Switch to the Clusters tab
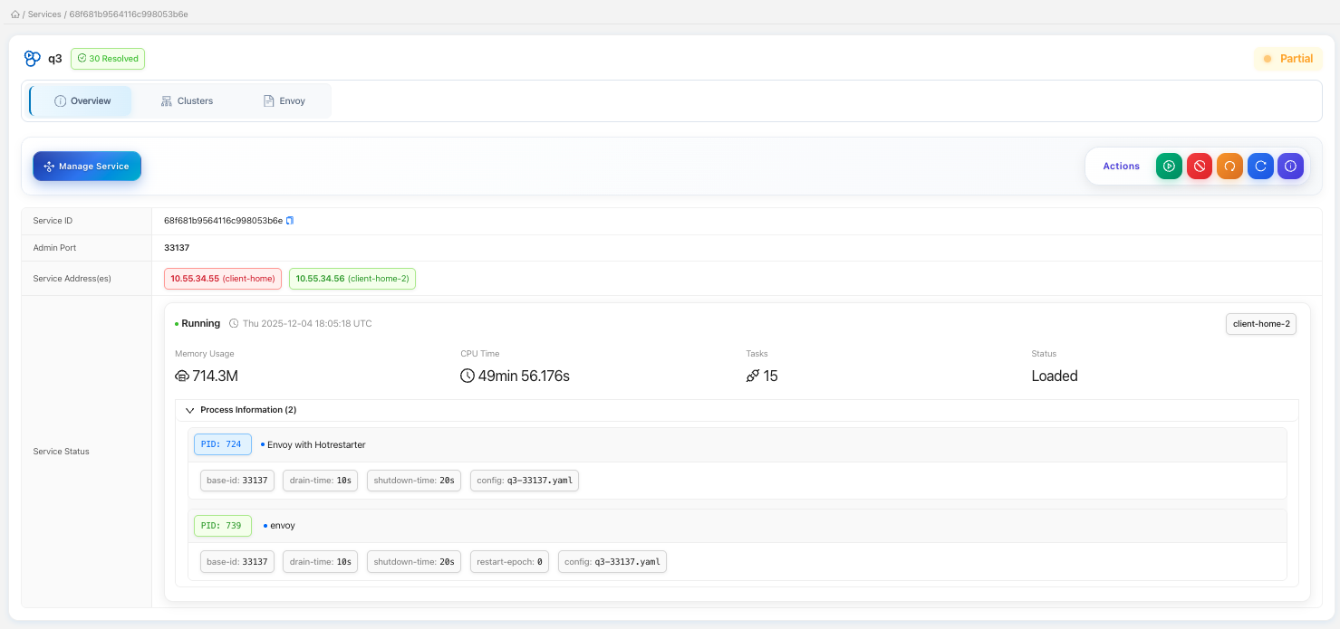Screen dimensions: 1340x629 tap(187, 101)
